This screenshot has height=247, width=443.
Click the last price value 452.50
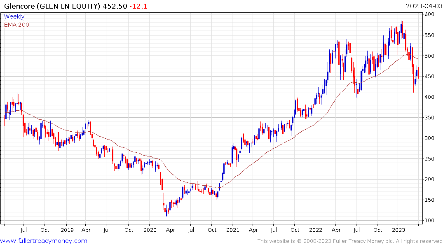pos(115,6)
